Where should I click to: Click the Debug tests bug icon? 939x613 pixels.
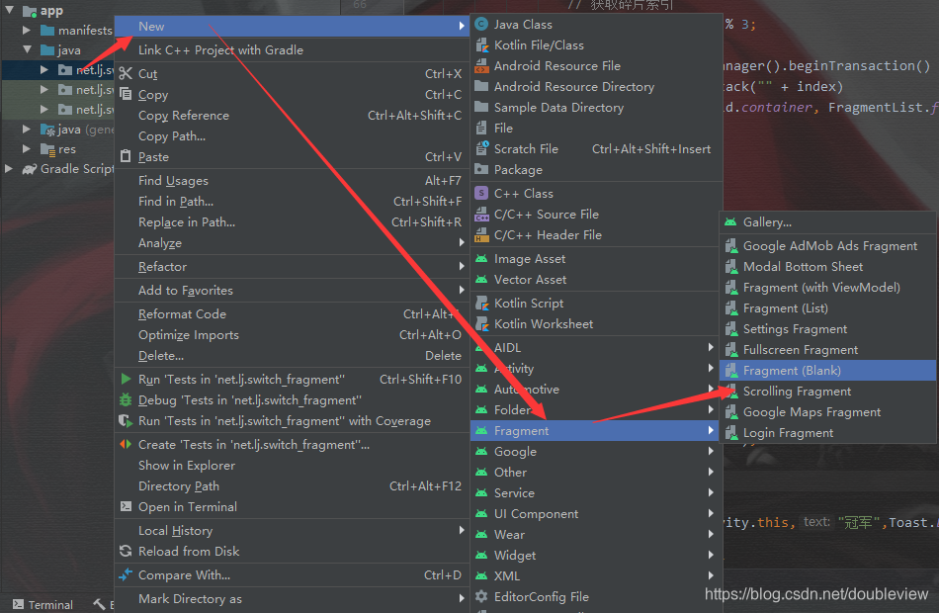click(x=126, y=399)
